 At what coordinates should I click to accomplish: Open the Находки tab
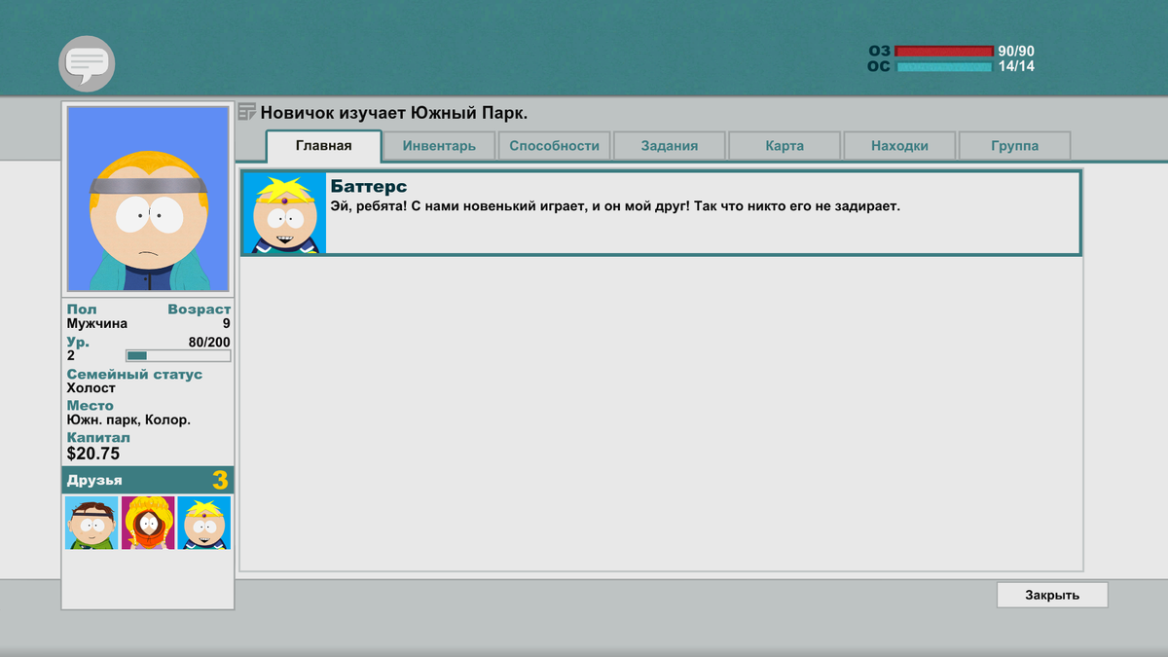899,146
